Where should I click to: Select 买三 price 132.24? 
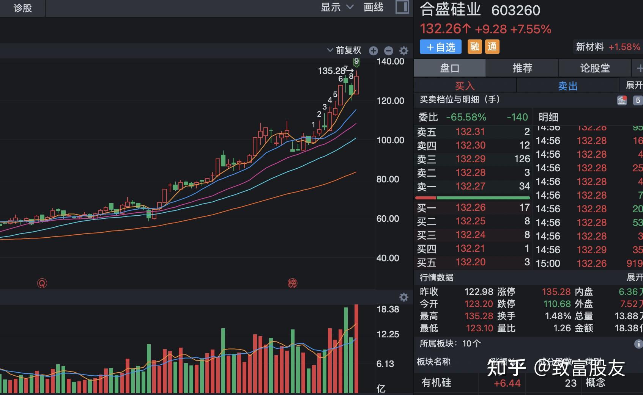[470, 235]
